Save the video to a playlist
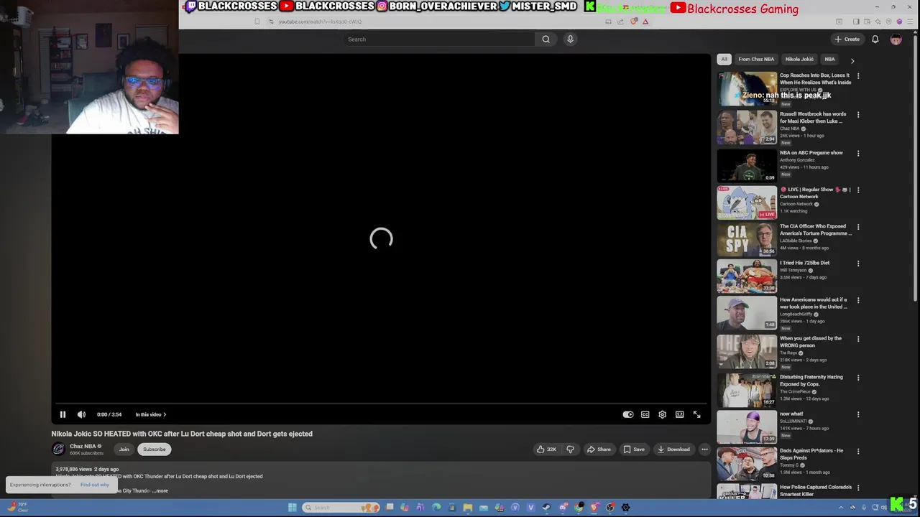920x517 pixels. 634,450
